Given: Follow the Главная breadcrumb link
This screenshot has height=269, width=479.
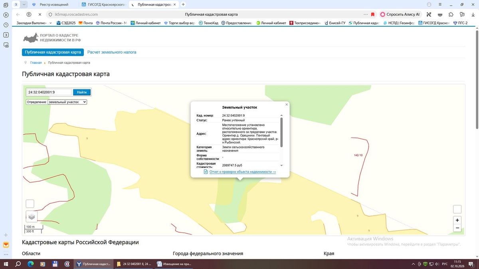Looking at the screenshot, I should point(36,63).
